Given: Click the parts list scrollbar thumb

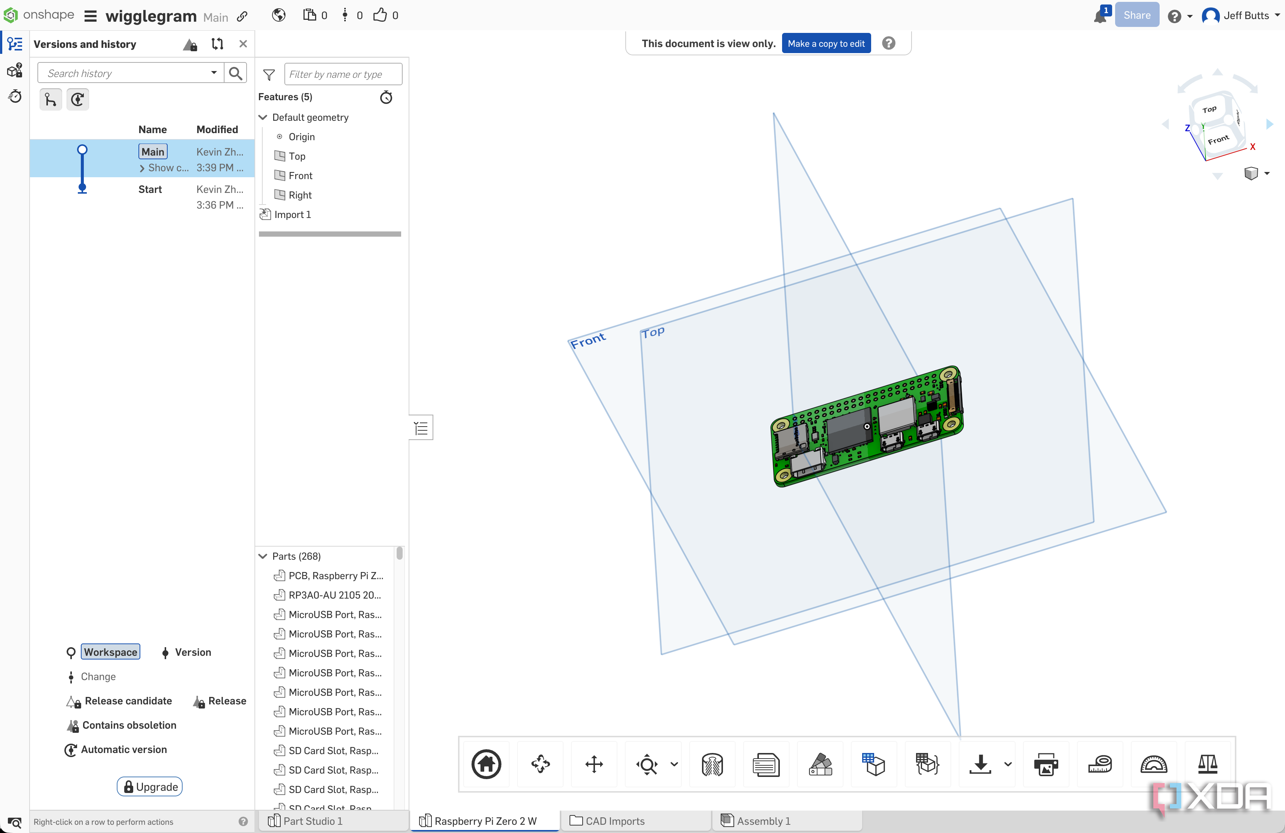Looking at the screenshot, I should [x=400, y=553].
